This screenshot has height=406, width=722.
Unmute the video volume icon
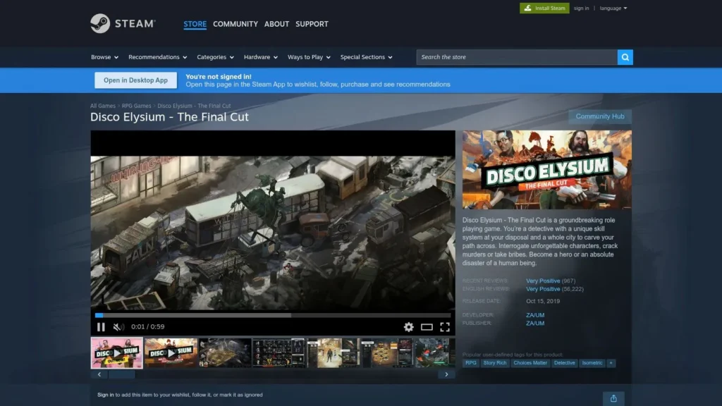click(x=118, y=327)
